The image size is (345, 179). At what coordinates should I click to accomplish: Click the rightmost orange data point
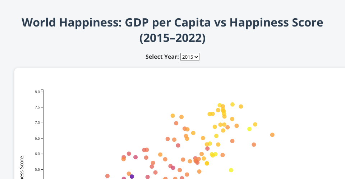(272, 135)
